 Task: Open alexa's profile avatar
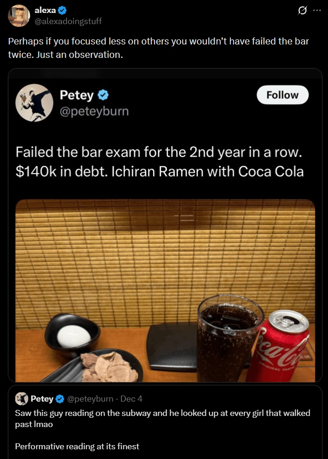pos(19,16)
